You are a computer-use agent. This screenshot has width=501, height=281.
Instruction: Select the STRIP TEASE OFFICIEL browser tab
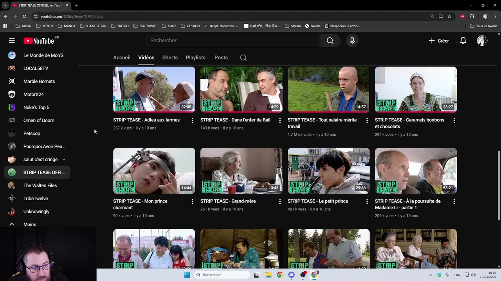pyautogui.click(x=40, y=5)
